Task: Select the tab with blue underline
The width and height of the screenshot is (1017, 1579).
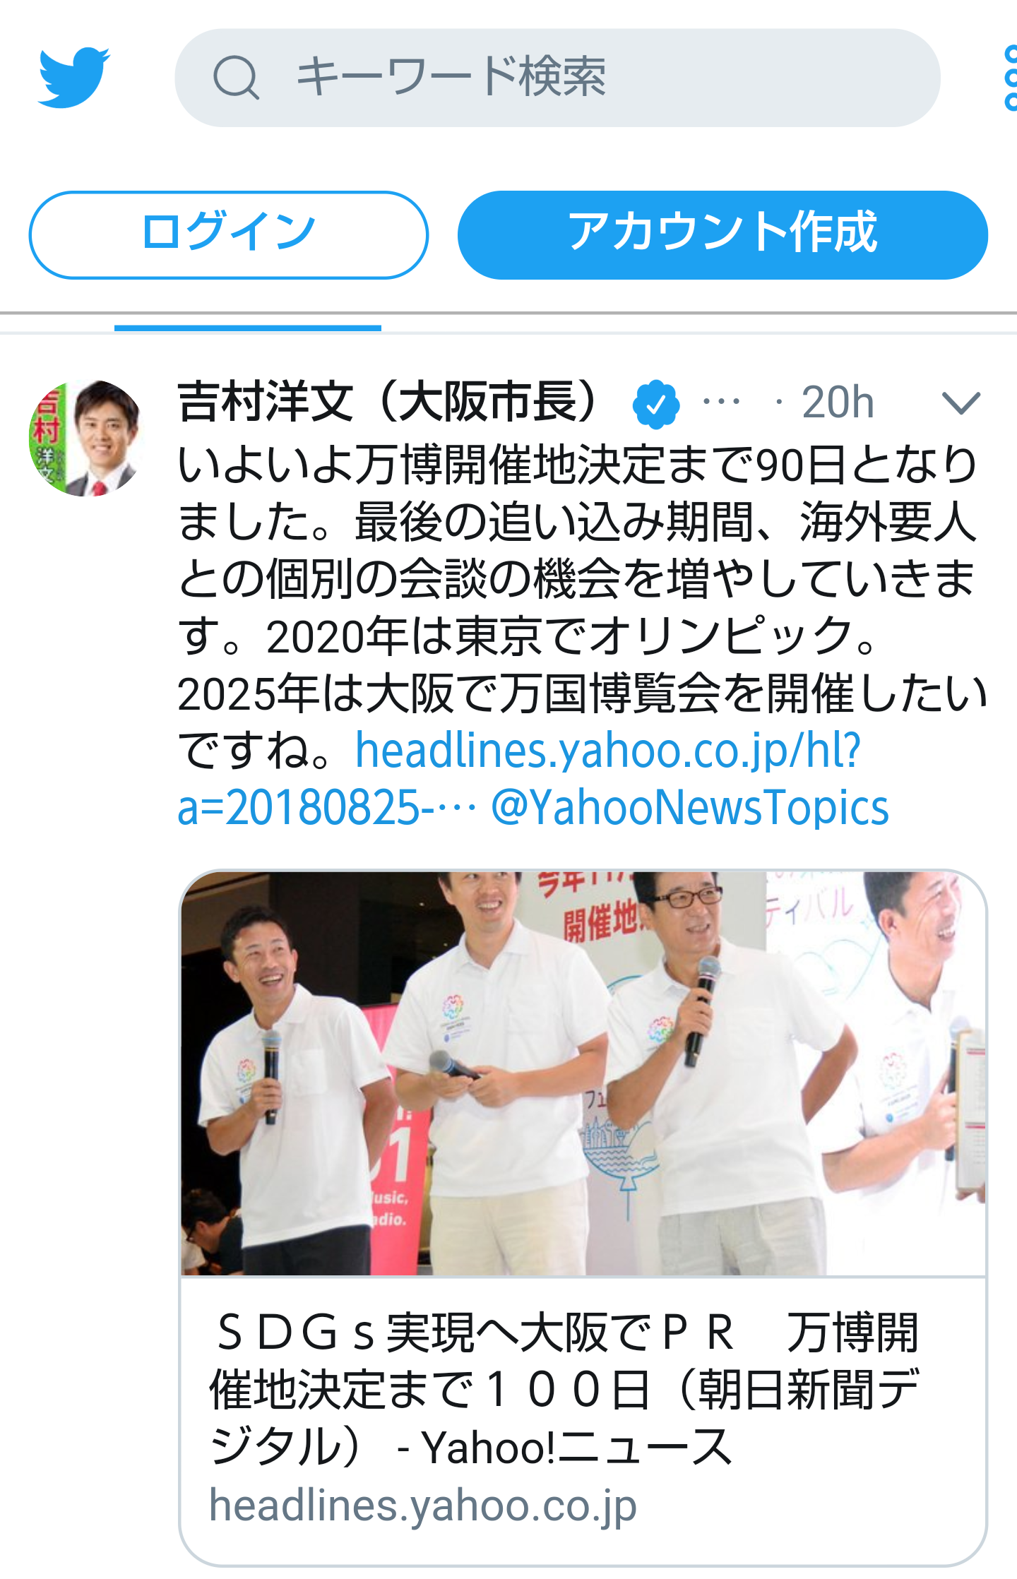Action: tap(248, 322)
